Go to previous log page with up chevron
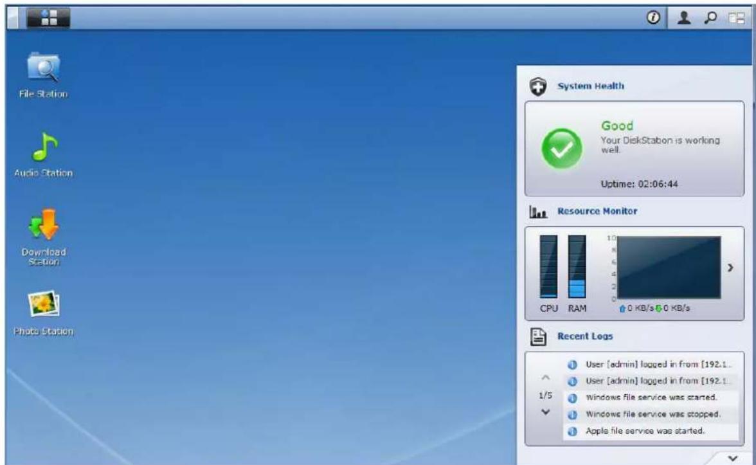 pos(545,377)
